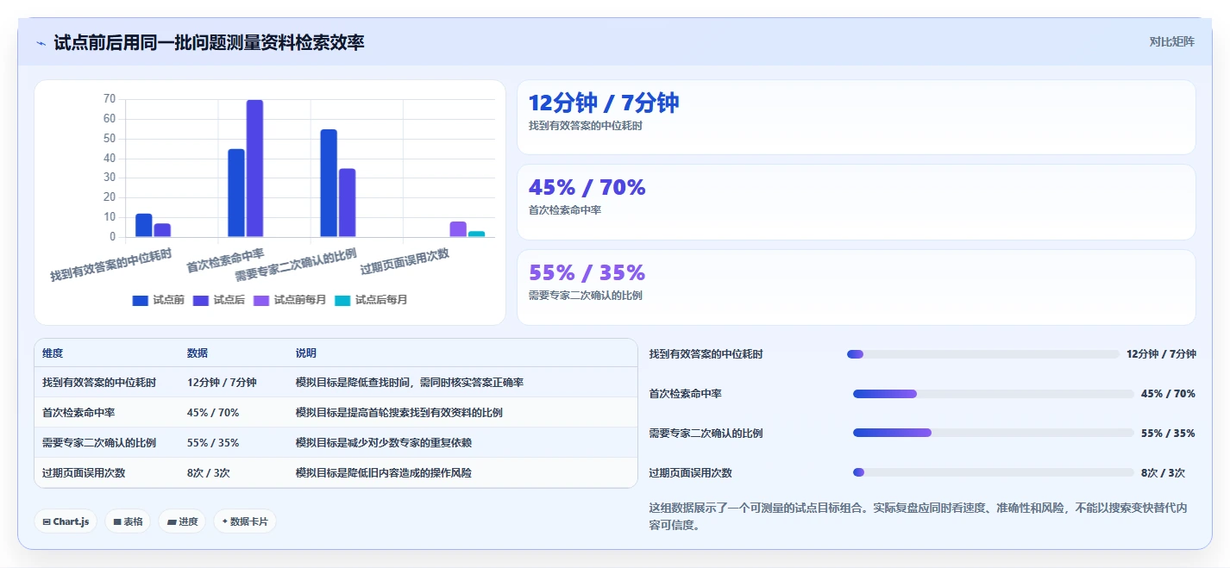Click the 进度 tag button

182,521
